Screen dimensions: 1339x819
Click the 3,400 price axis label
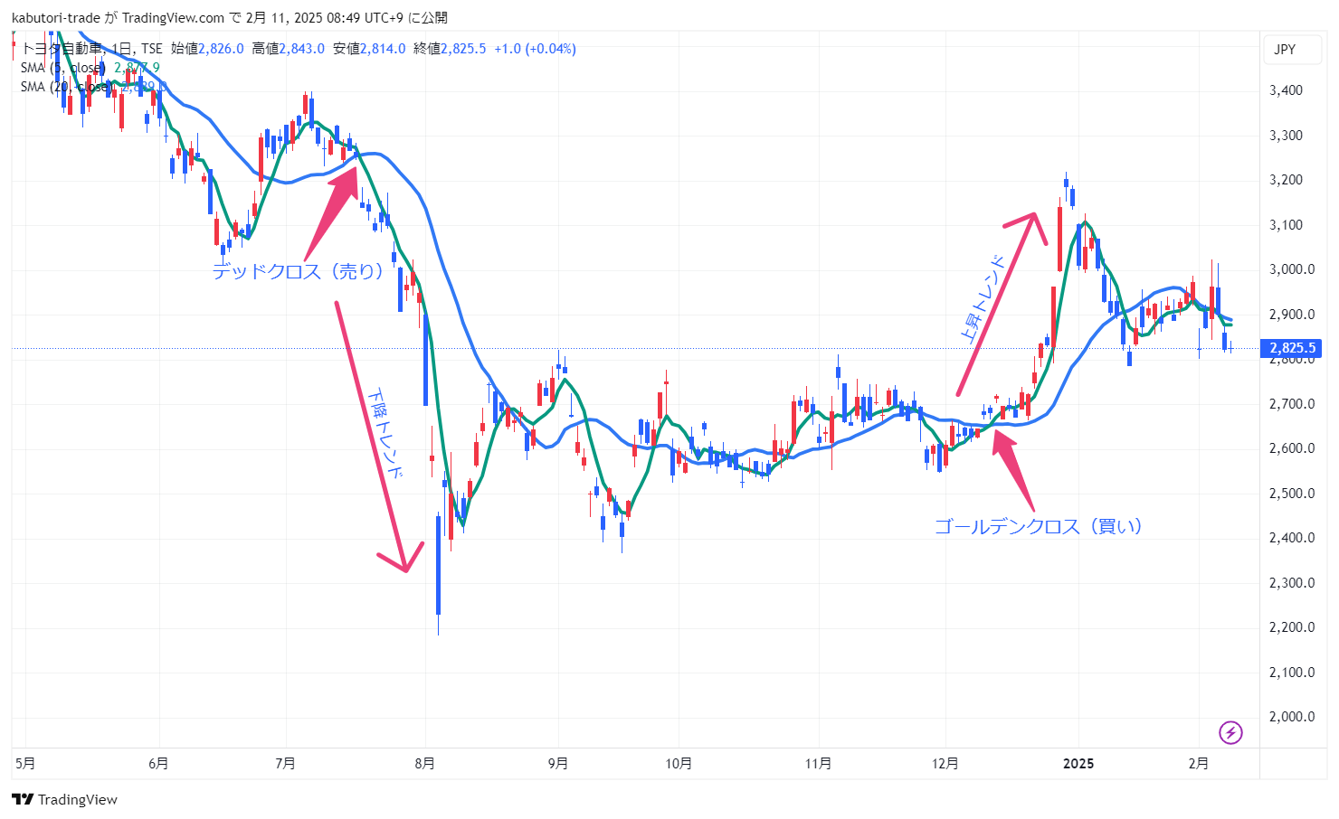[1286, 90]
